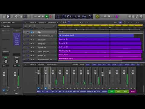Toggle the yellow cycle mode button
Image resolution: width=145 pixels, height=109 pixels.
tap(97, 16)
